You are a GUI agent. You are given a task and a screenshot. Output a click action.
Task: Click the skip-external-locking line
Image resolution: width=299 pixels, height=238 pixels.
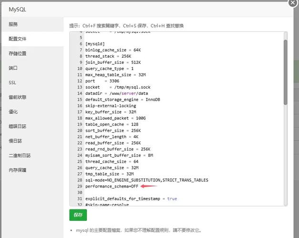coord(111,106)
